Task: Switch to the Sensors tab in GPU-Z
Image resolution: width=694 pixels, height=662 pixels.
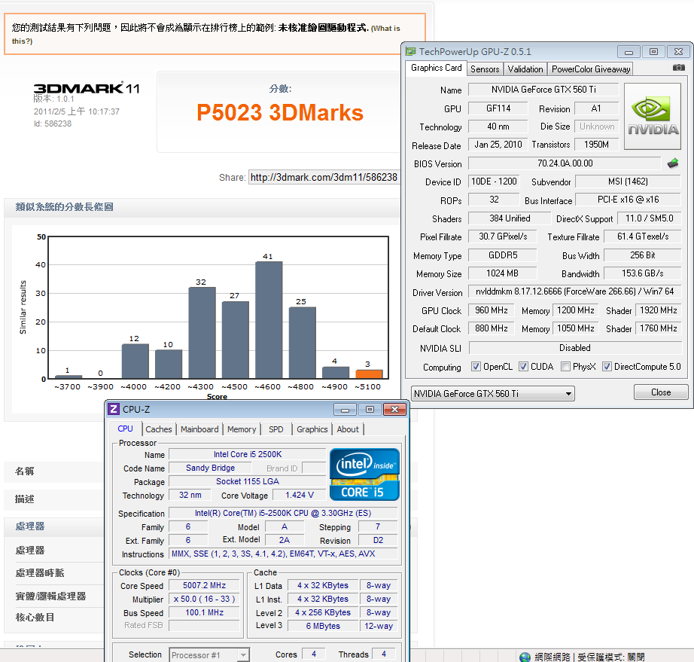Action: coord(485,69)
